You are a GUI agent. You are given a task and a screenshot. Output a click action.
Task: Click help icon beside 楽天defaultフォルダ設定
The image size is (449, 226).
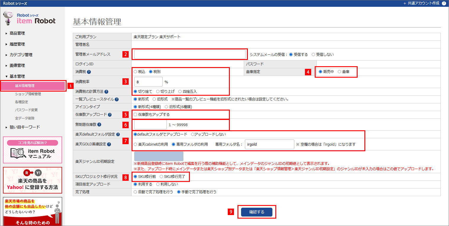click(x=118, y=134)
